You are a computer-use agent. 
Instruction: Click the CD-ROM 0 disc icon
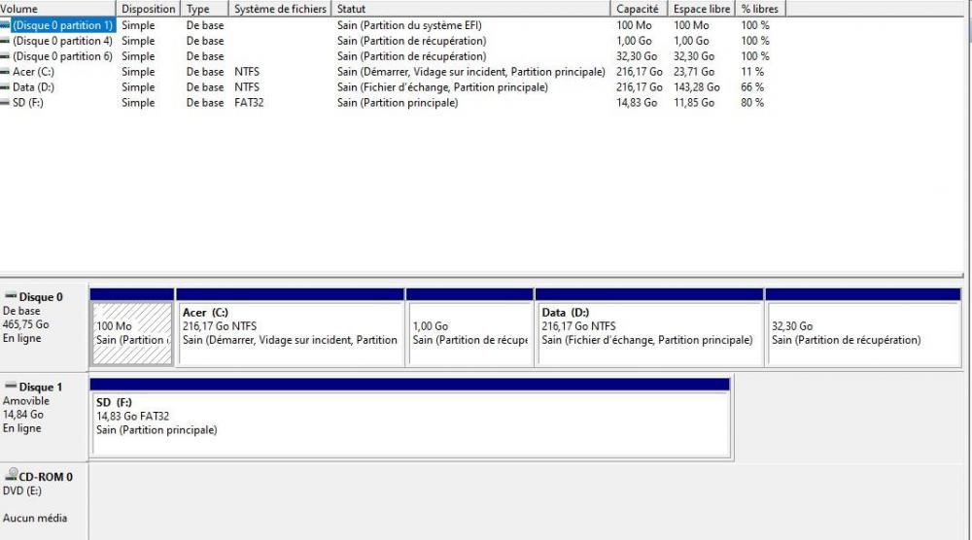[11, 474]
